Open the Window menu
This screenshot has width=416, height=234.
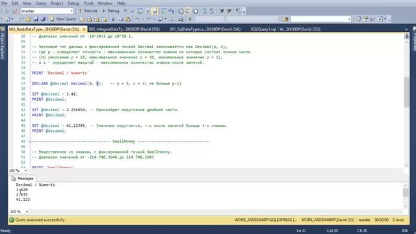[105, 3]
